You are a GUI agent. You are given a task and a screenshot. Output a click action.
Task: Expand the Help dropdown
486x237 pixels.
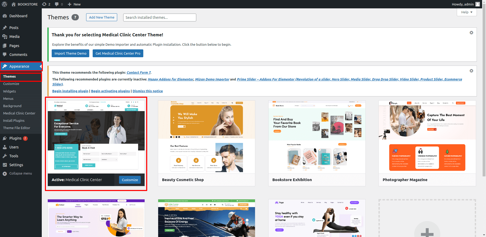point(466,12)
